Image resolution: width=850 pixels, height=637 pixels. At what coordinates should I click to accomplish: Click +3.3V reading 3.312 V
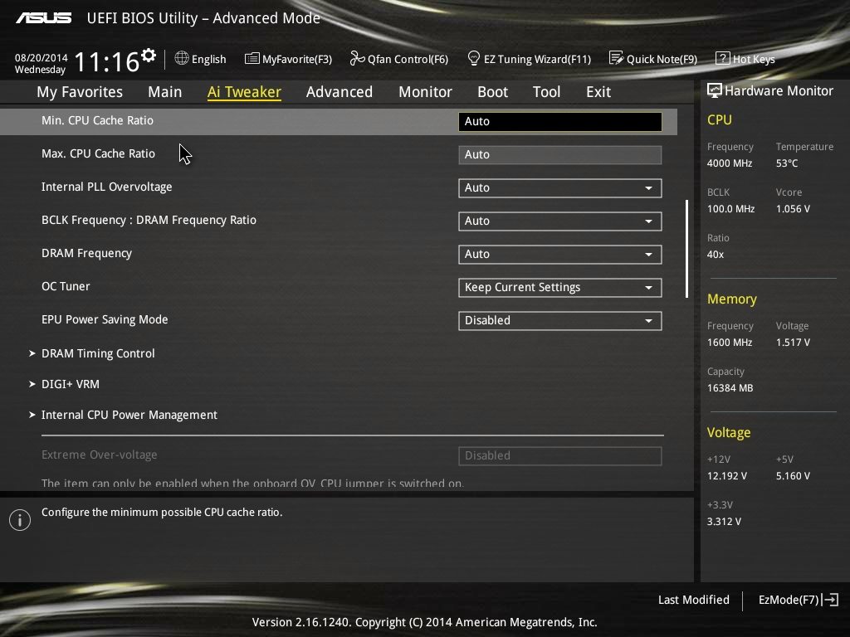[724, 522]
